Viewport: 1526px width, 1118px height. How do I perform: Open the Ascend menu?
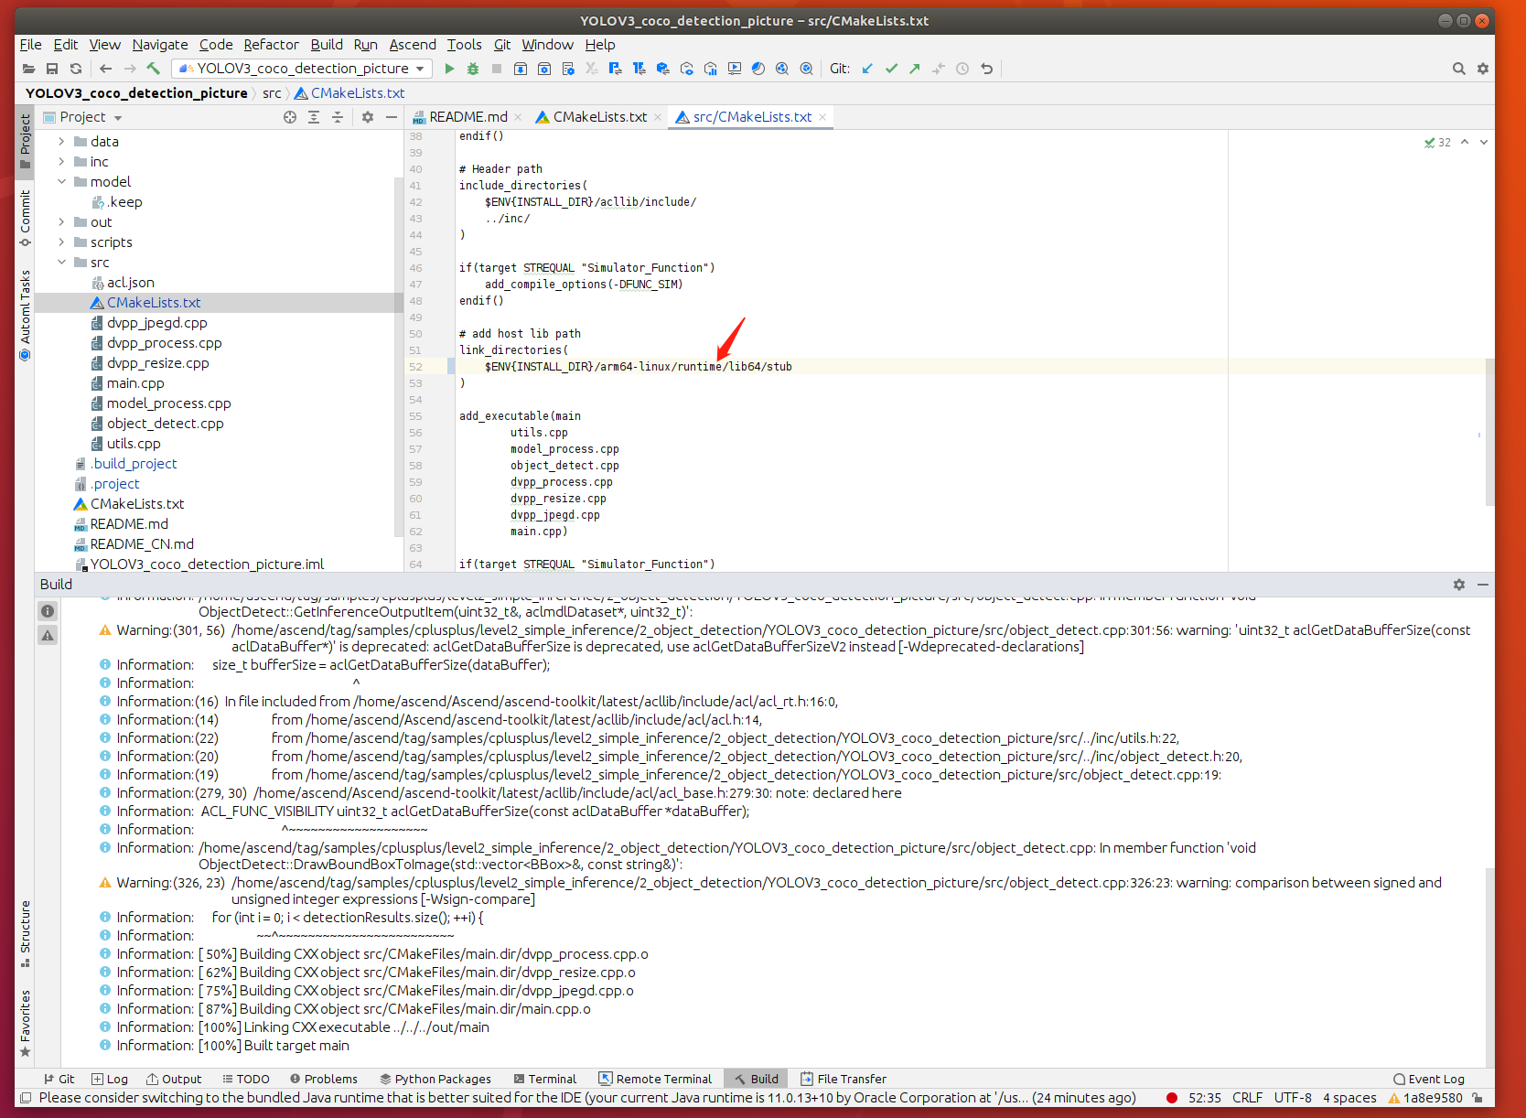point(413,45)
